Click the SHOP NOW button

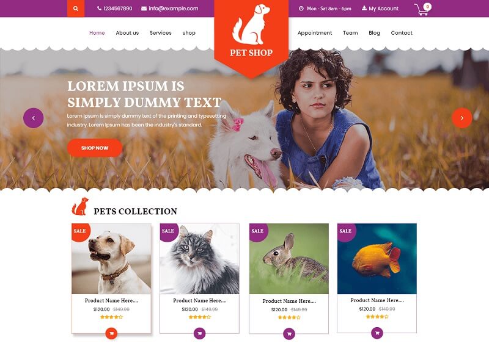tap(95, 148)
